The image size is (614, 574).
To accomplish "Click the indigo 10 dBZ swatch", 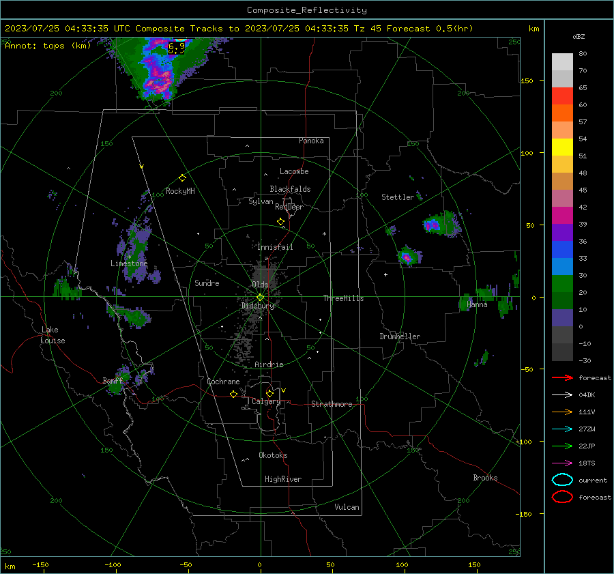I will 562,318.
